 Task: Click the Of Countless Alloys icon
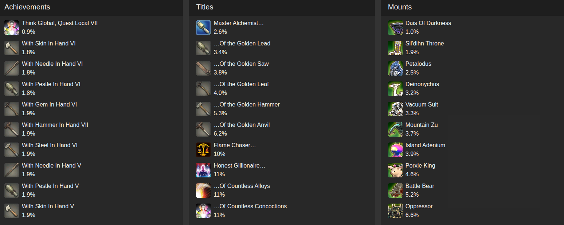[203, 190]
